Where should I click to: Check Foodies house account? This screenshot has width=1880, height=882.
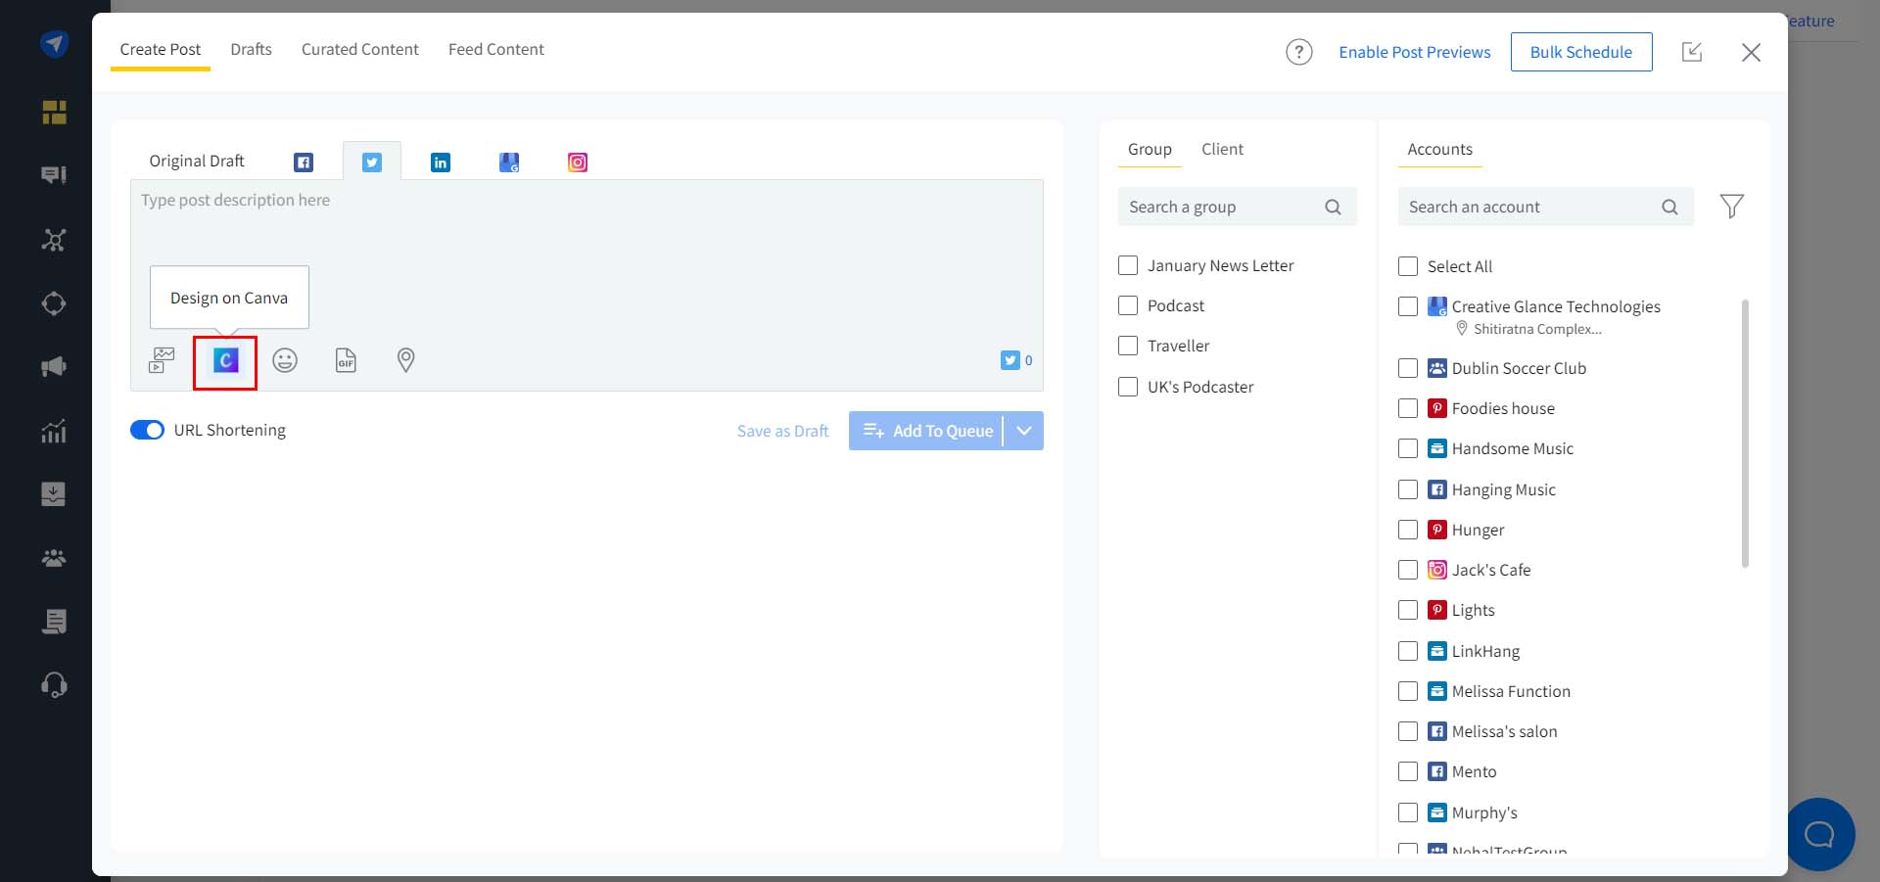pos(1408,408)
